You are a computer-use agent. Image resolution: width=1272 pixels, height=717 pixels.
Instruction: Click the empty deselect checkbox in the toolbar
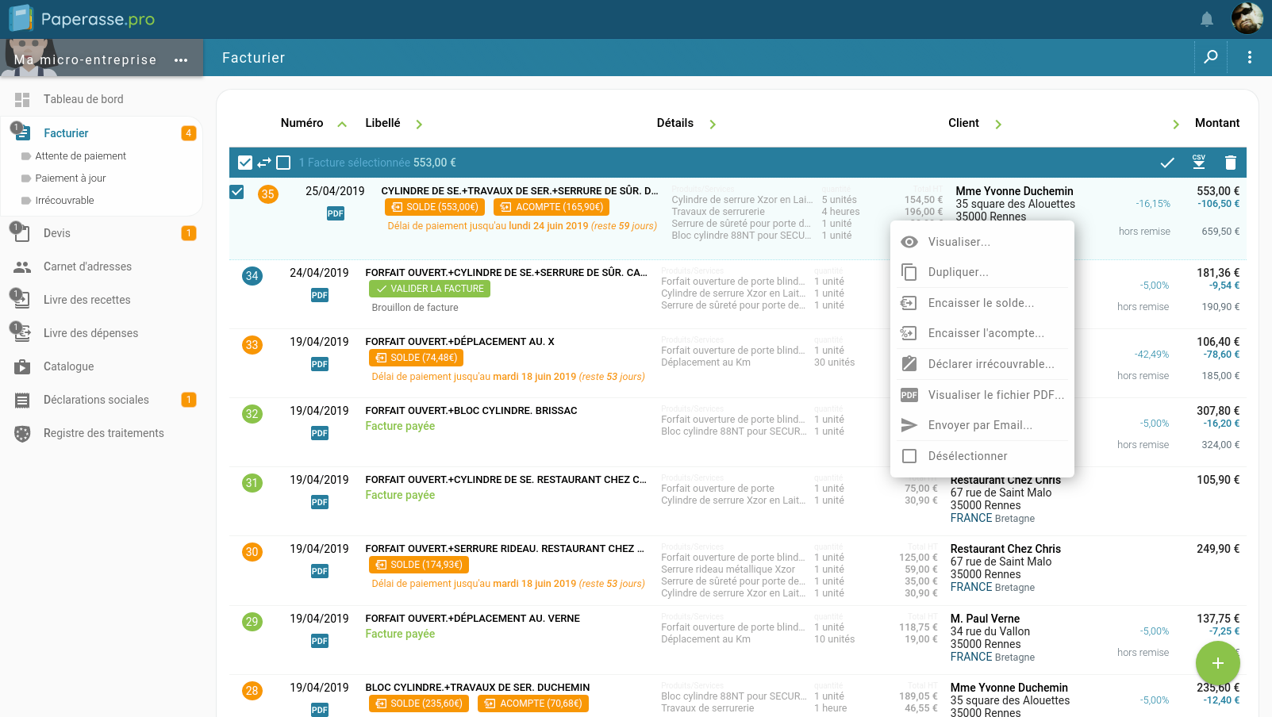click(283, 162)
